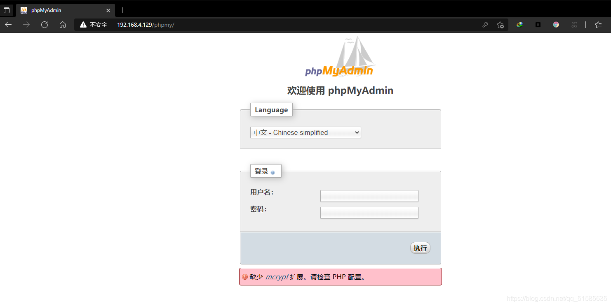This screenshot has height=306, width=611.
Task: Close the phpMyAdmin tab
Action: click(108, 10)
